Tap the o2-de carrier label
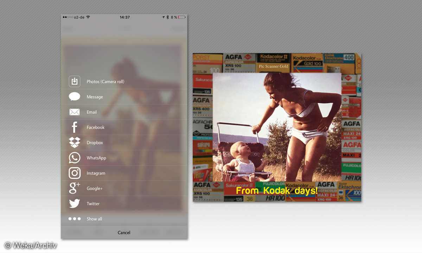 click(x=79, y=17)
